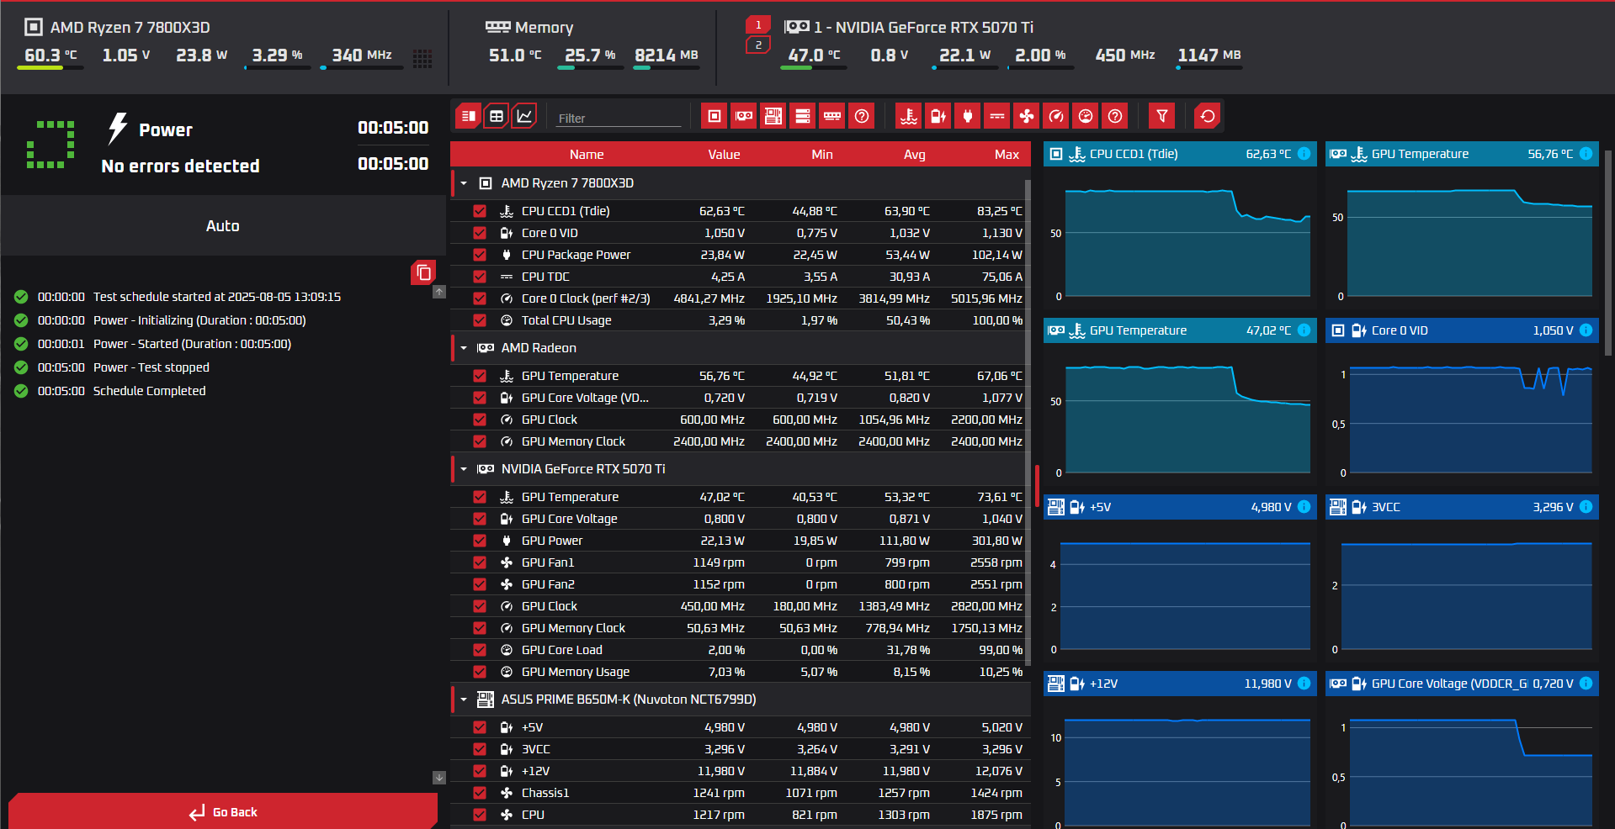This screenshot has height=829, width=1615.
Task: Sort the table by Min column
Action: [822, 155]
